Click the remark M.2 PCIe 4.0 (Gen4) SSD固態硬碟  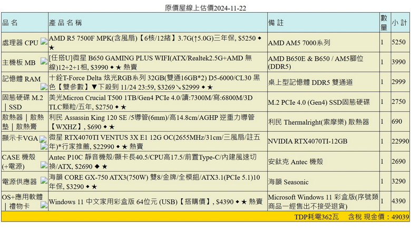(x=319, y=102)
